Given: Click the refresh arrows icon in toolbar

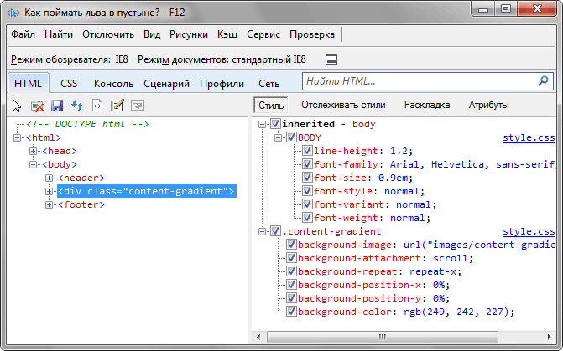Looking at the screenshot, I should tap(77, 106).
